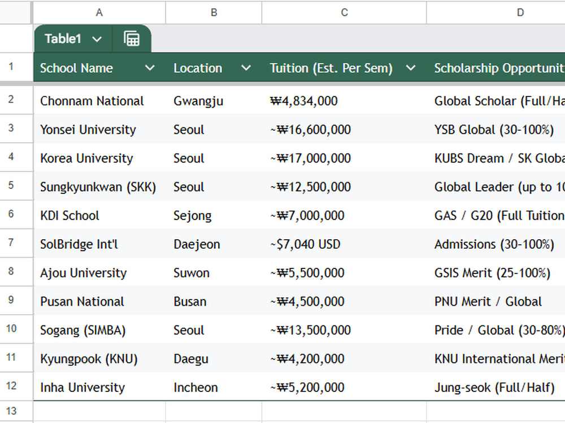Open Location column filter dropdown
The height and width of the screenshot is (423, 565).
click(x=246, y=68)
